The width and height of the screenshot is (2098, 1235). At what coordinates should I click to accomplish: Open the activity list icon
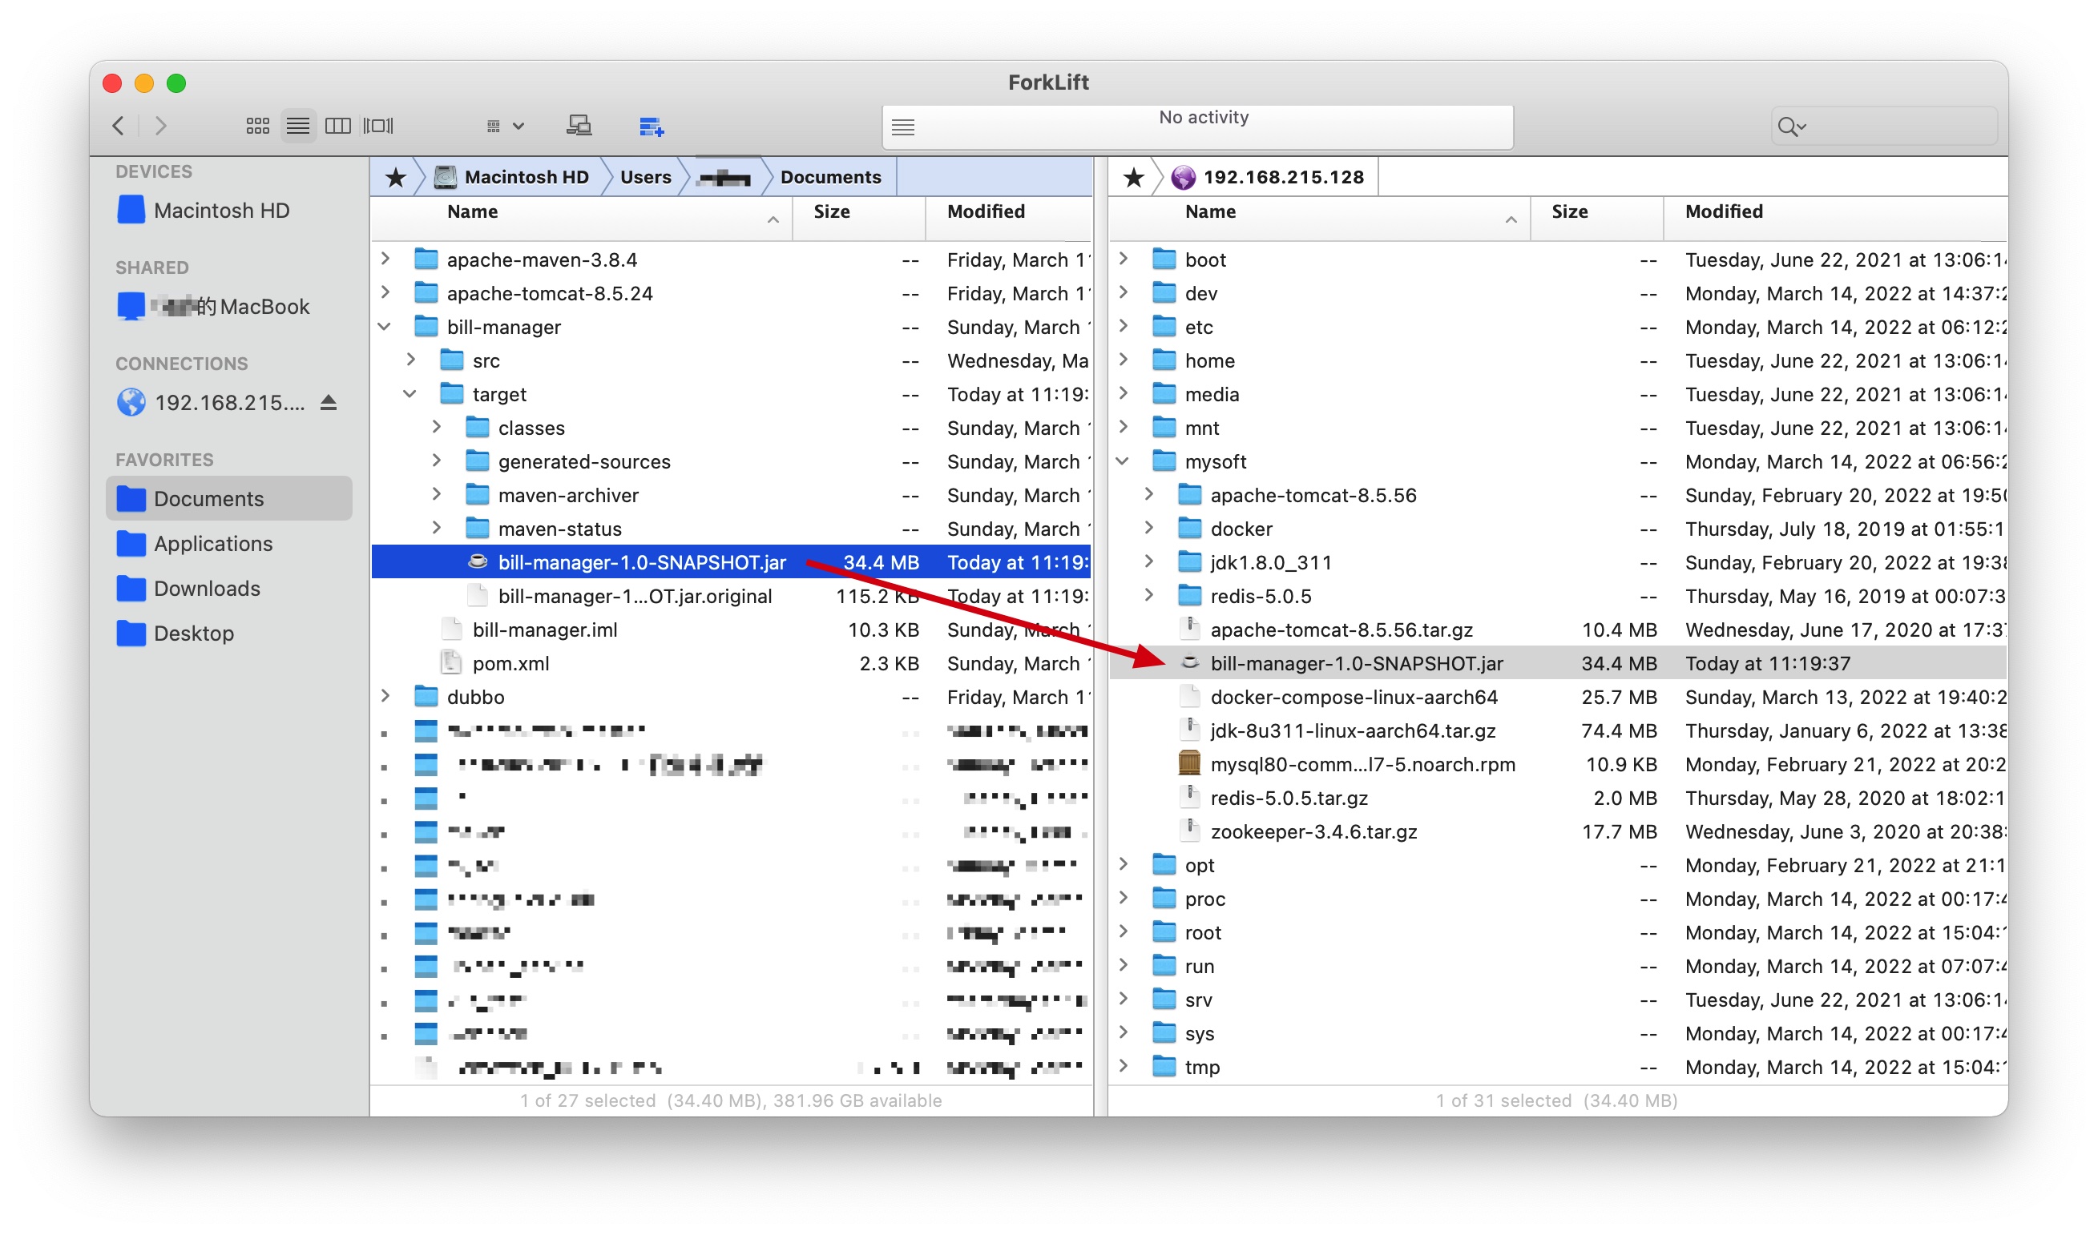[903, 127]
